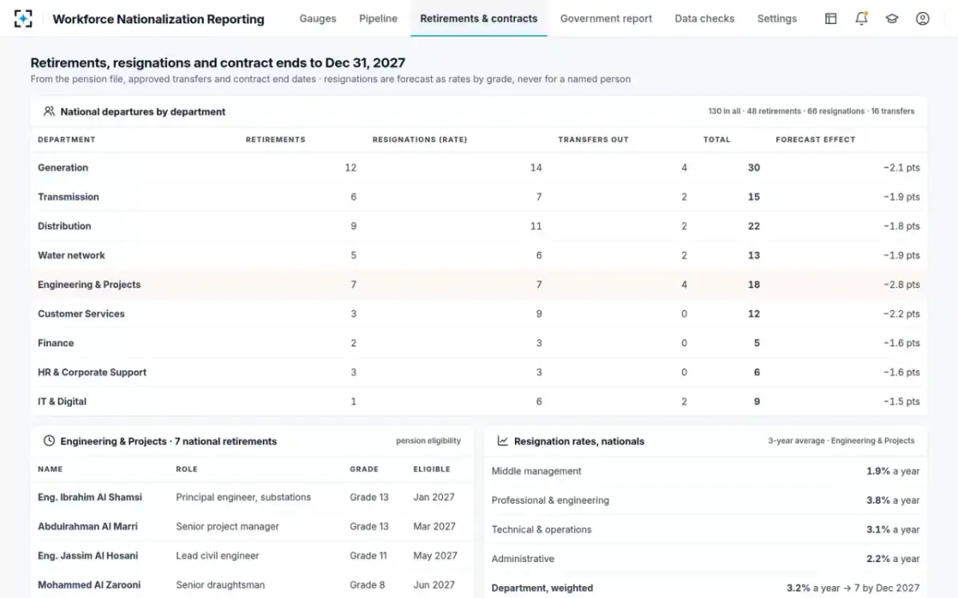Image resolution: width=958 pixels, height=598 pixels.
Task: Select the Distribution department row
Action: click(479, 226)
